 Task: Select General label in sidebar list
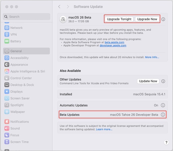(16, 51)
